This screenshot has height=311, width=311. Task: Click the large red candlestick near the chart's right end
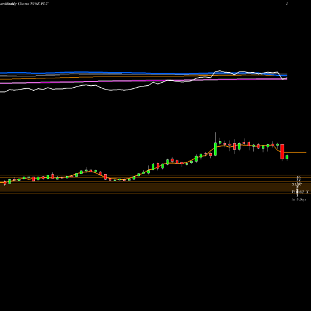(282, 152)
